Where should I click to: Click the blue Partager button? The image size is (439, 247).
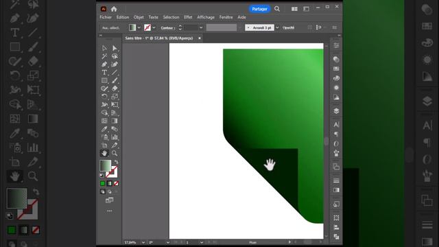[259, 9]
